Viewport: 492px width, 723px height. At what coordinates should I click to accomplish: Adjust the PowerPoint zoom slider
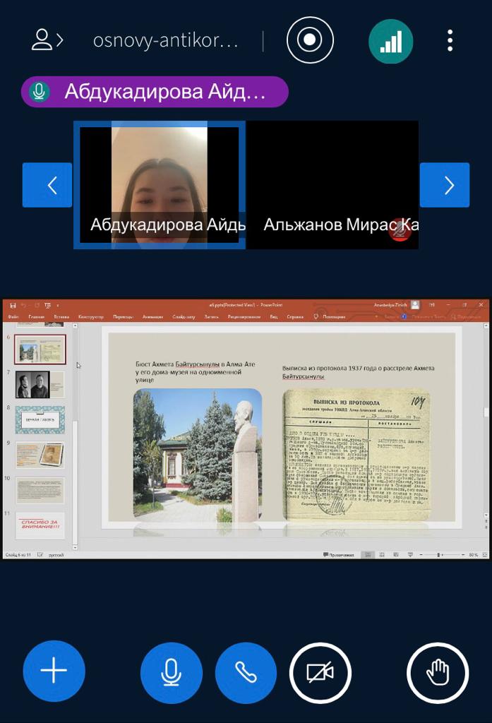click(438, 555)
